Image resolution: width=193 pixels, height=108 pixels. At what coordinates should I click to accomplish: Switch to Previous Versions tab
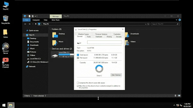coord(101,34)
